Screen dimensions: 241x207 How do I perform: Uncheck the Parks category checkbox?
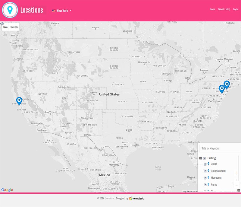[x=205, y=185]
